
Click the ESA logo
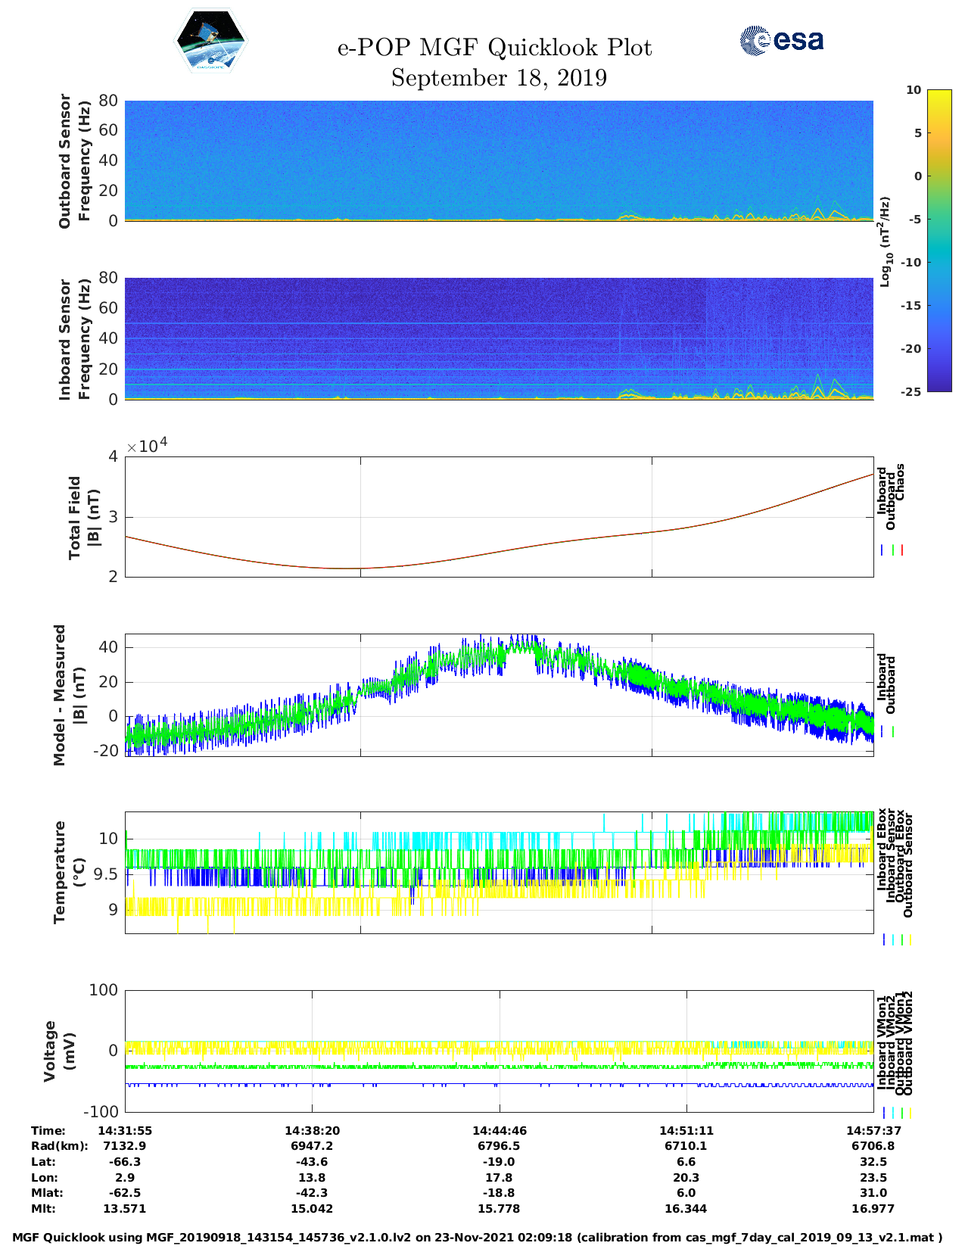[782, 40]
